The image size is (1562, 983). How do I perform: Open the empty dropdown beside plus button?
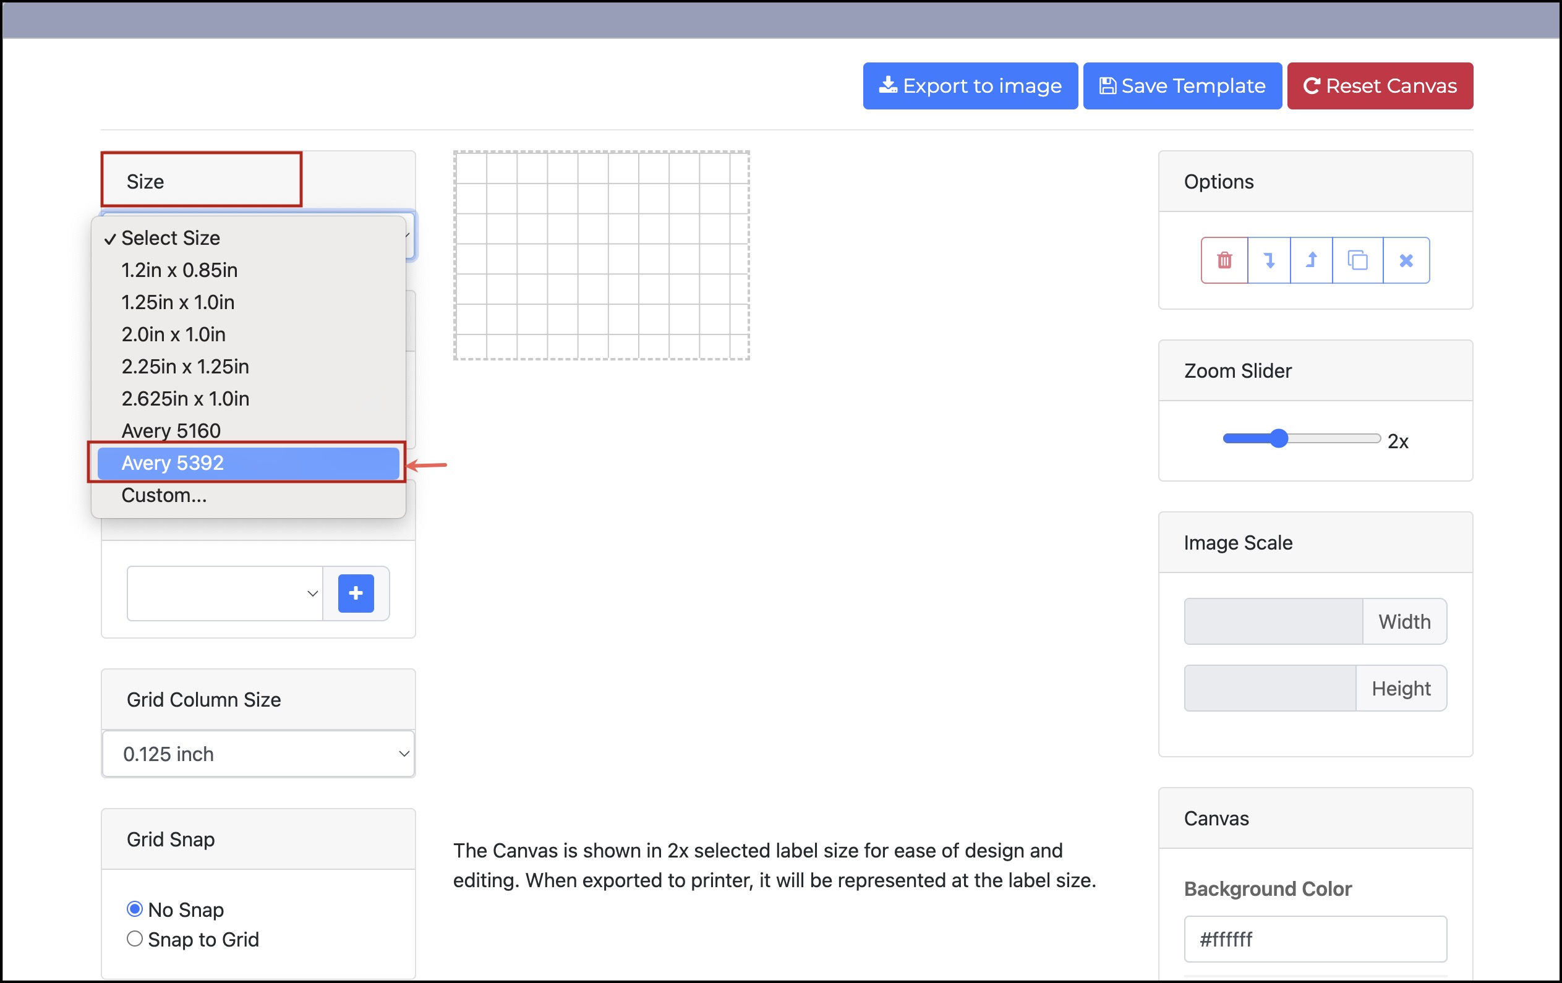224,594
